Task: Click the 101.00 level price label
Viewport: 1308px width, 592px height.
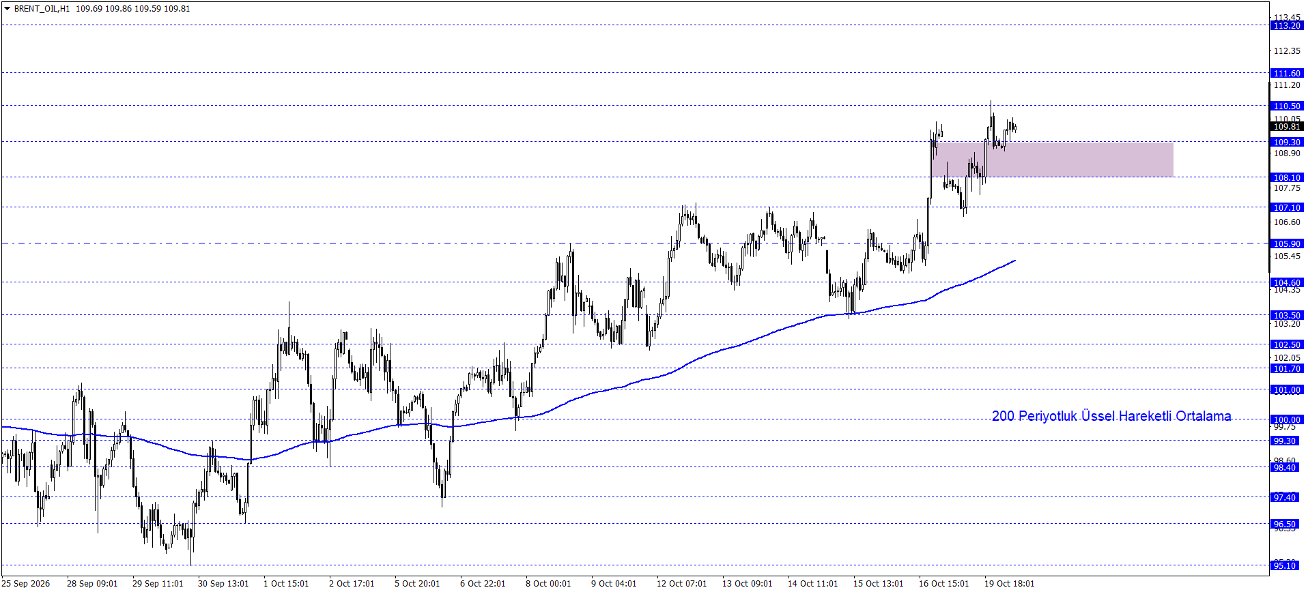Action: pyautogui.click(x=1287, y=390)
